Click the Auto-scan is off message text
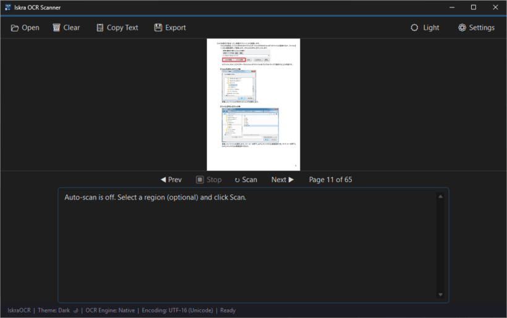The image size is (507, 318). 155,197
